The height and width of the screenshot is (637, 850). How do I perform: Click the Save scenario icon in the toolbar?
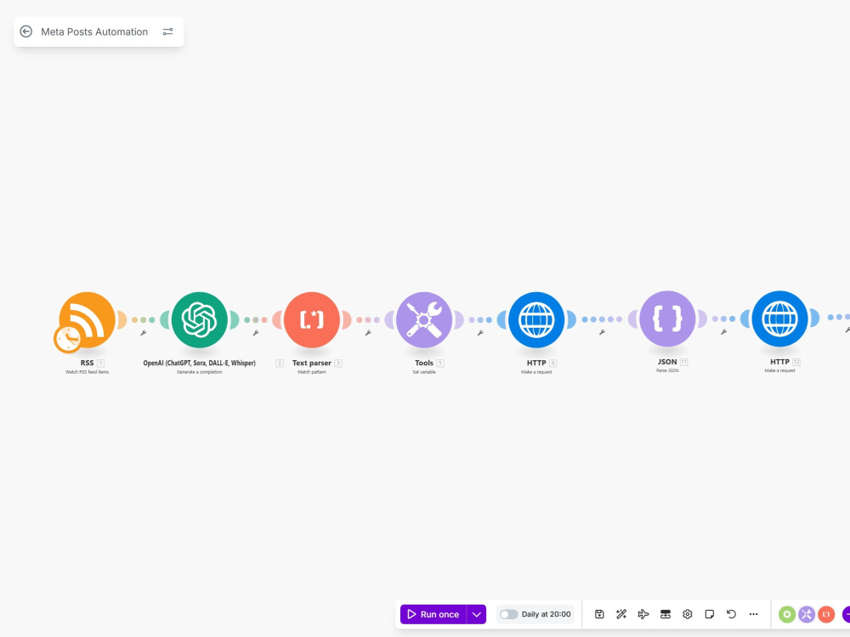tap(599, 613)
